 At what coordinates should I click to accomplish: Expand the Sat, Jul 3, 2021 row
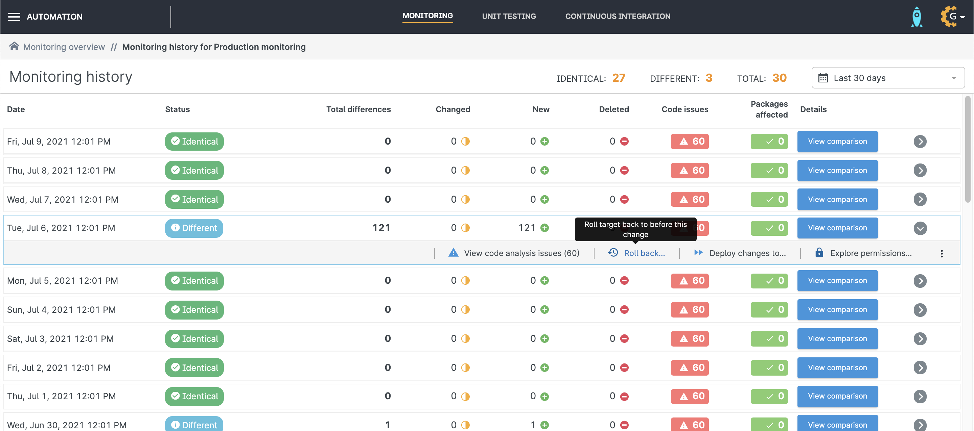[920, 338]
